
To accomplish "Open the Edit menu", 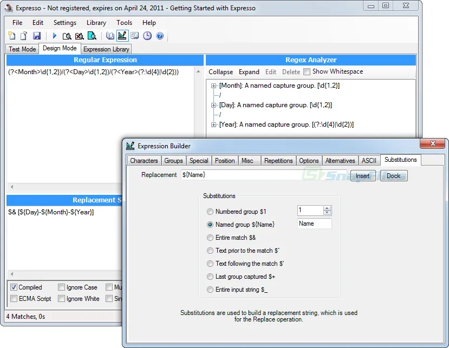I will pos(38,23).
